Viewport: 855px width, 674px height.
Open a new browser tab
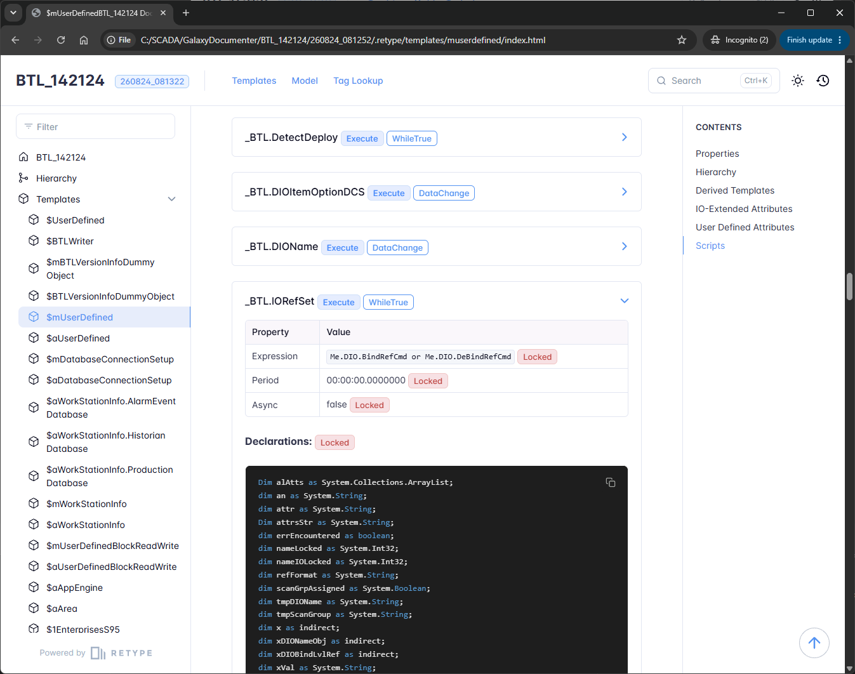click(186, 13)
